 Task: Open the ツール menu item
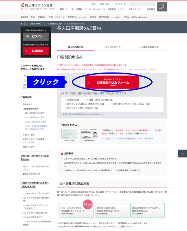pyautogui.click(x=88, y=9)
